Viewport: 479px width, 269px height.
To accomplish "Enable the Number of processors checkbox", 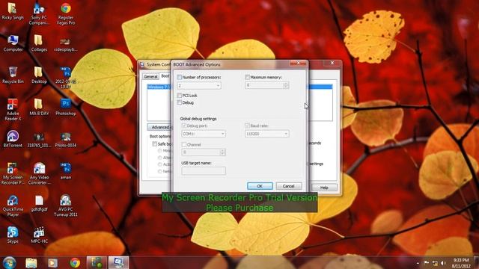I will pos(180,77).
